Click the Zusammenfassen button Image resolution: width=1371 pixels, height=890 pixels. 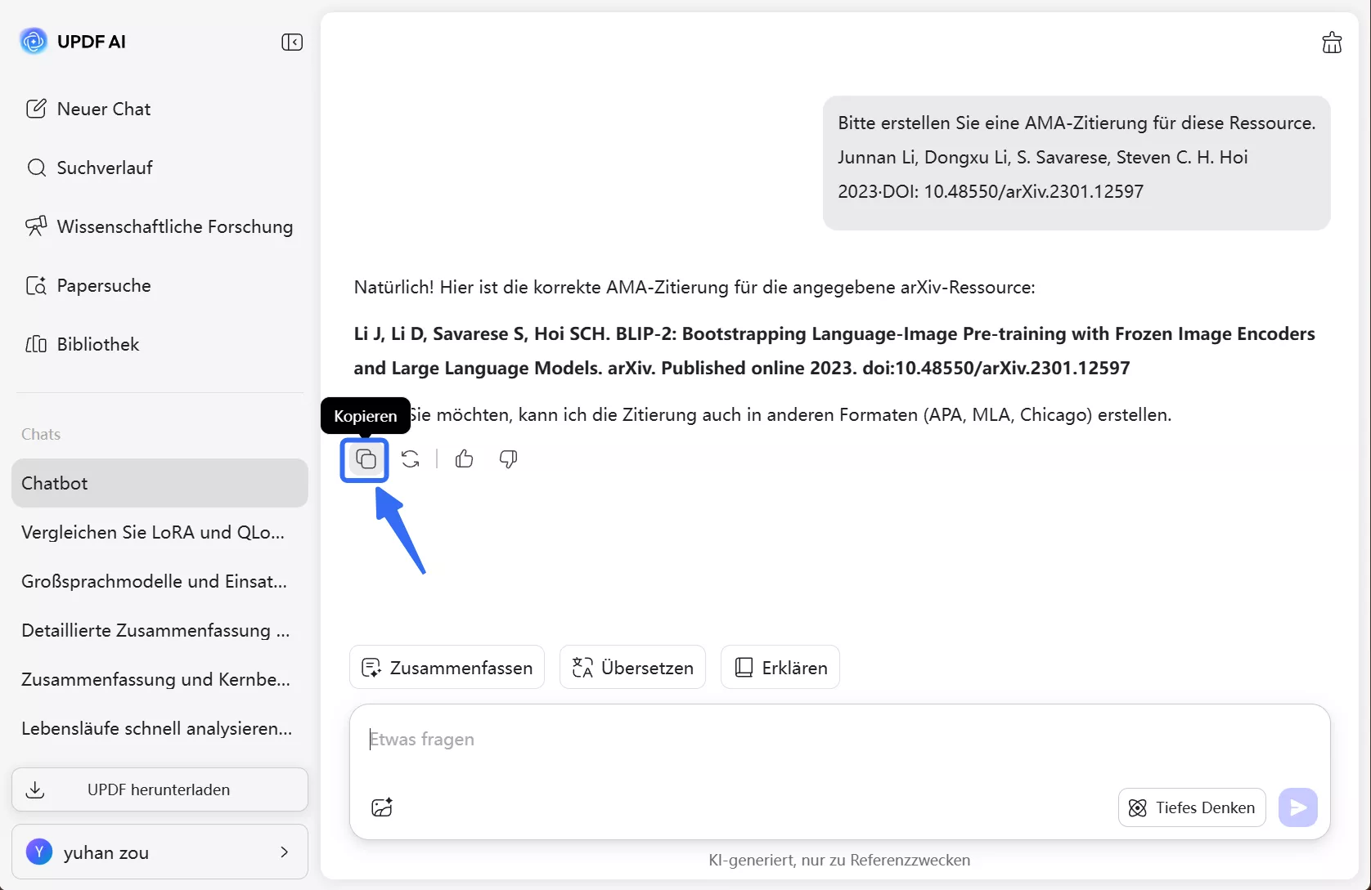pyautogui.click(x=447, y=667)
